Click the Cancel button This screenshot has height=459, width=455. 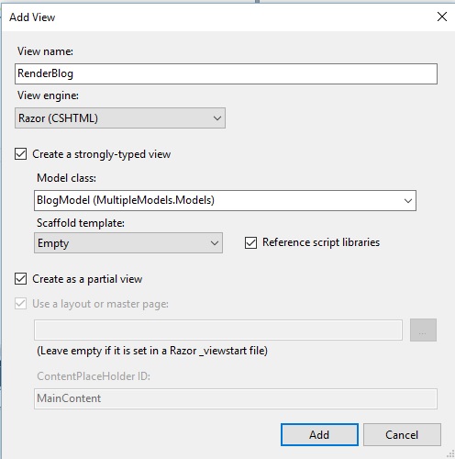click(x=402, y=435)
